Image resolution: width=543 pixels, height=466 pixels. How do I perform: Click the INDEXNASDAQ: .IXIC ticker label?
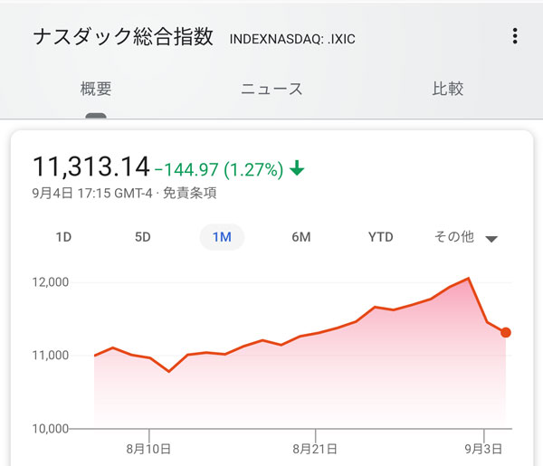[x=291, y=39]
